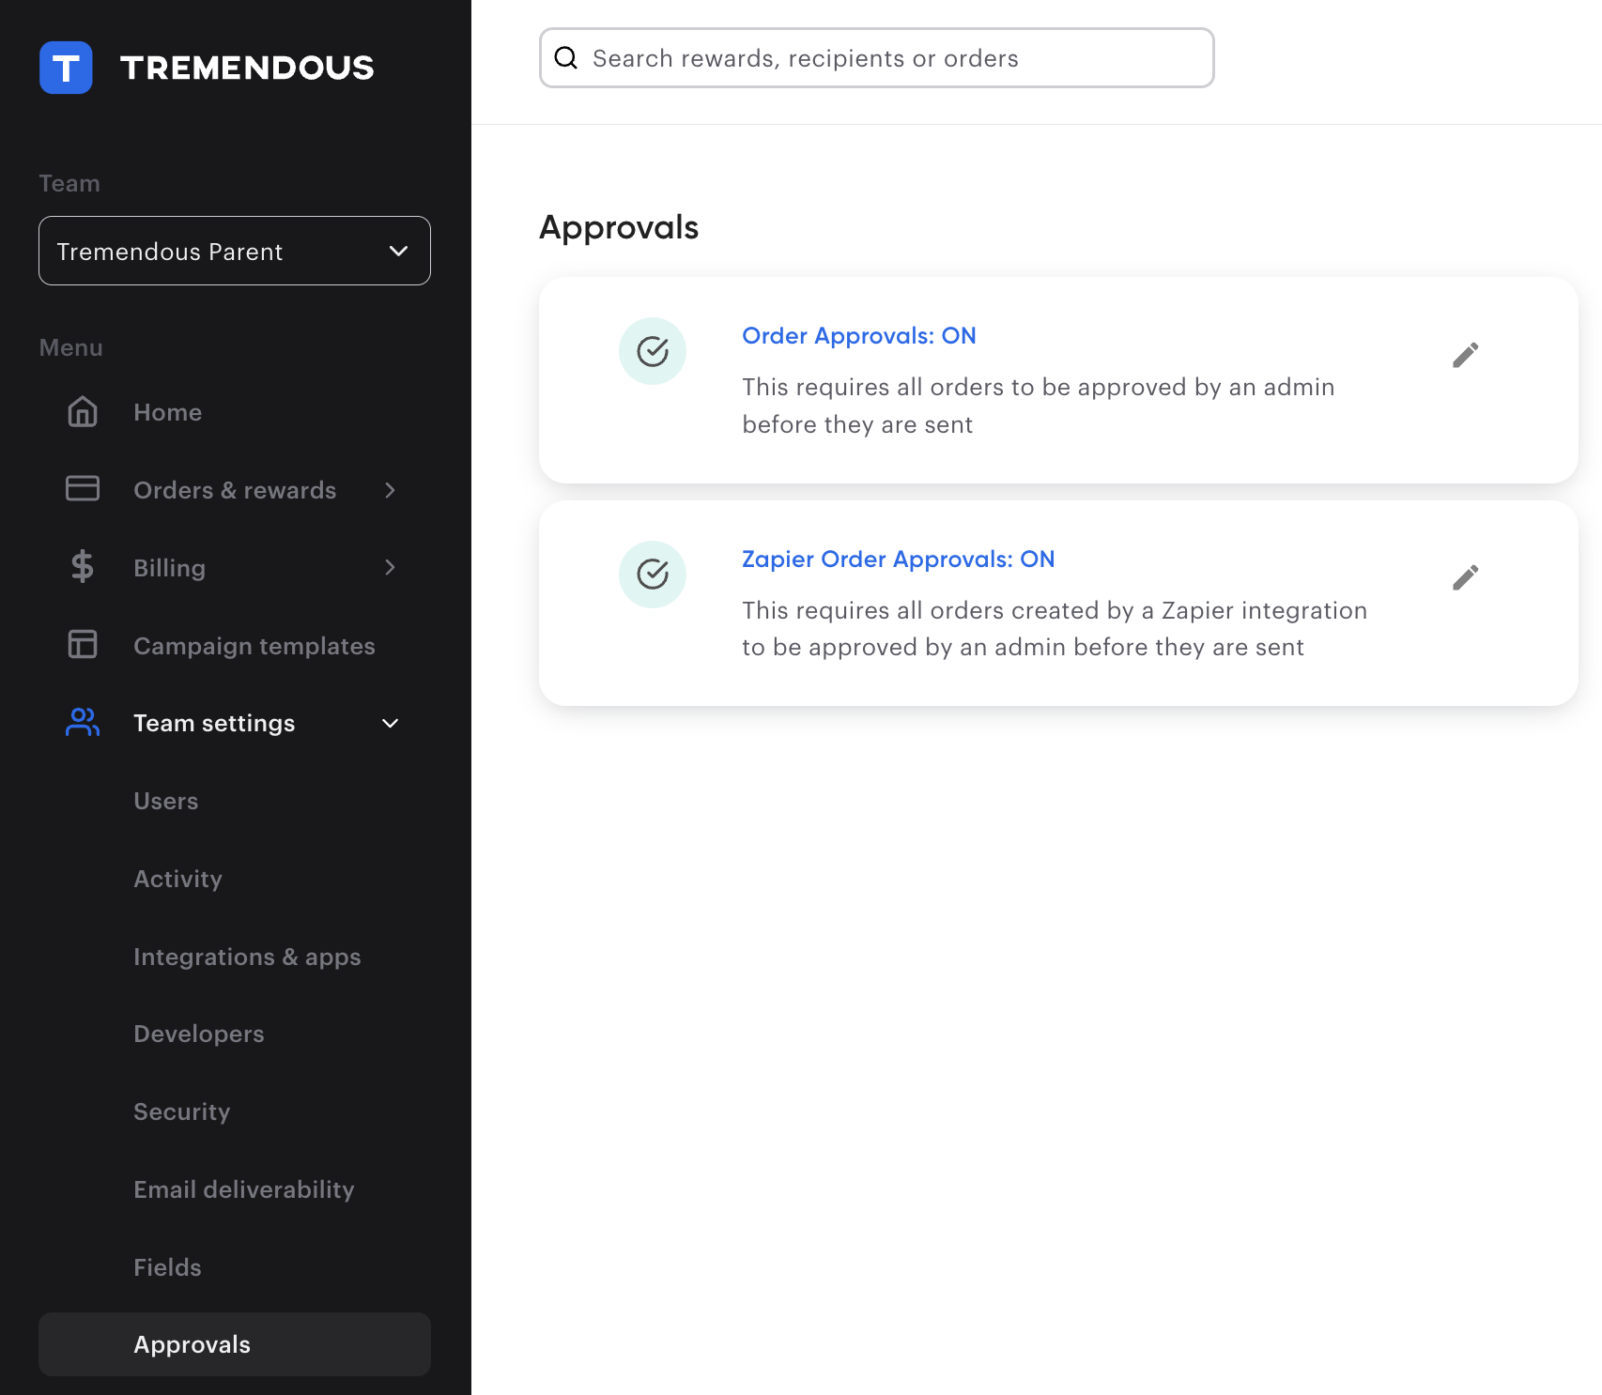Screen dimensions: 1602x1395
Task: Click the Home house icon
Action: [x=83, y=411]
